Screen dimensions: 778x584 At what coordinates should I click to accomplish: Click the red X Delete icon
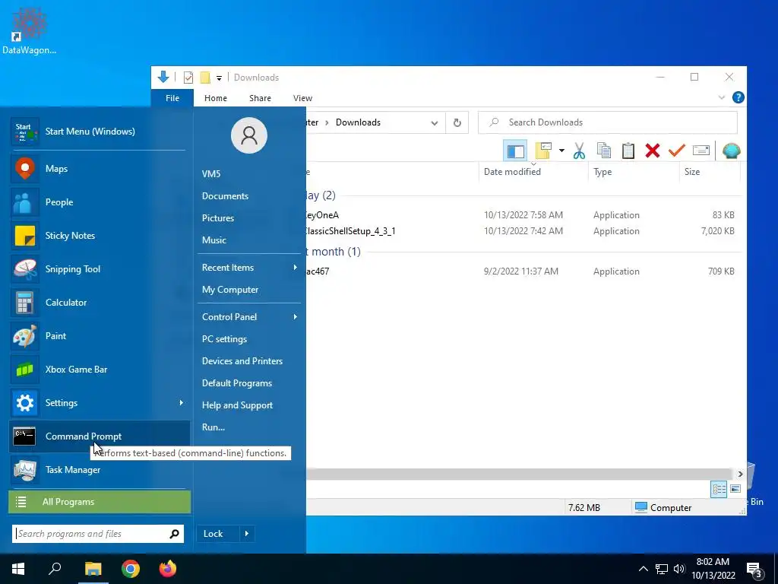653,151
